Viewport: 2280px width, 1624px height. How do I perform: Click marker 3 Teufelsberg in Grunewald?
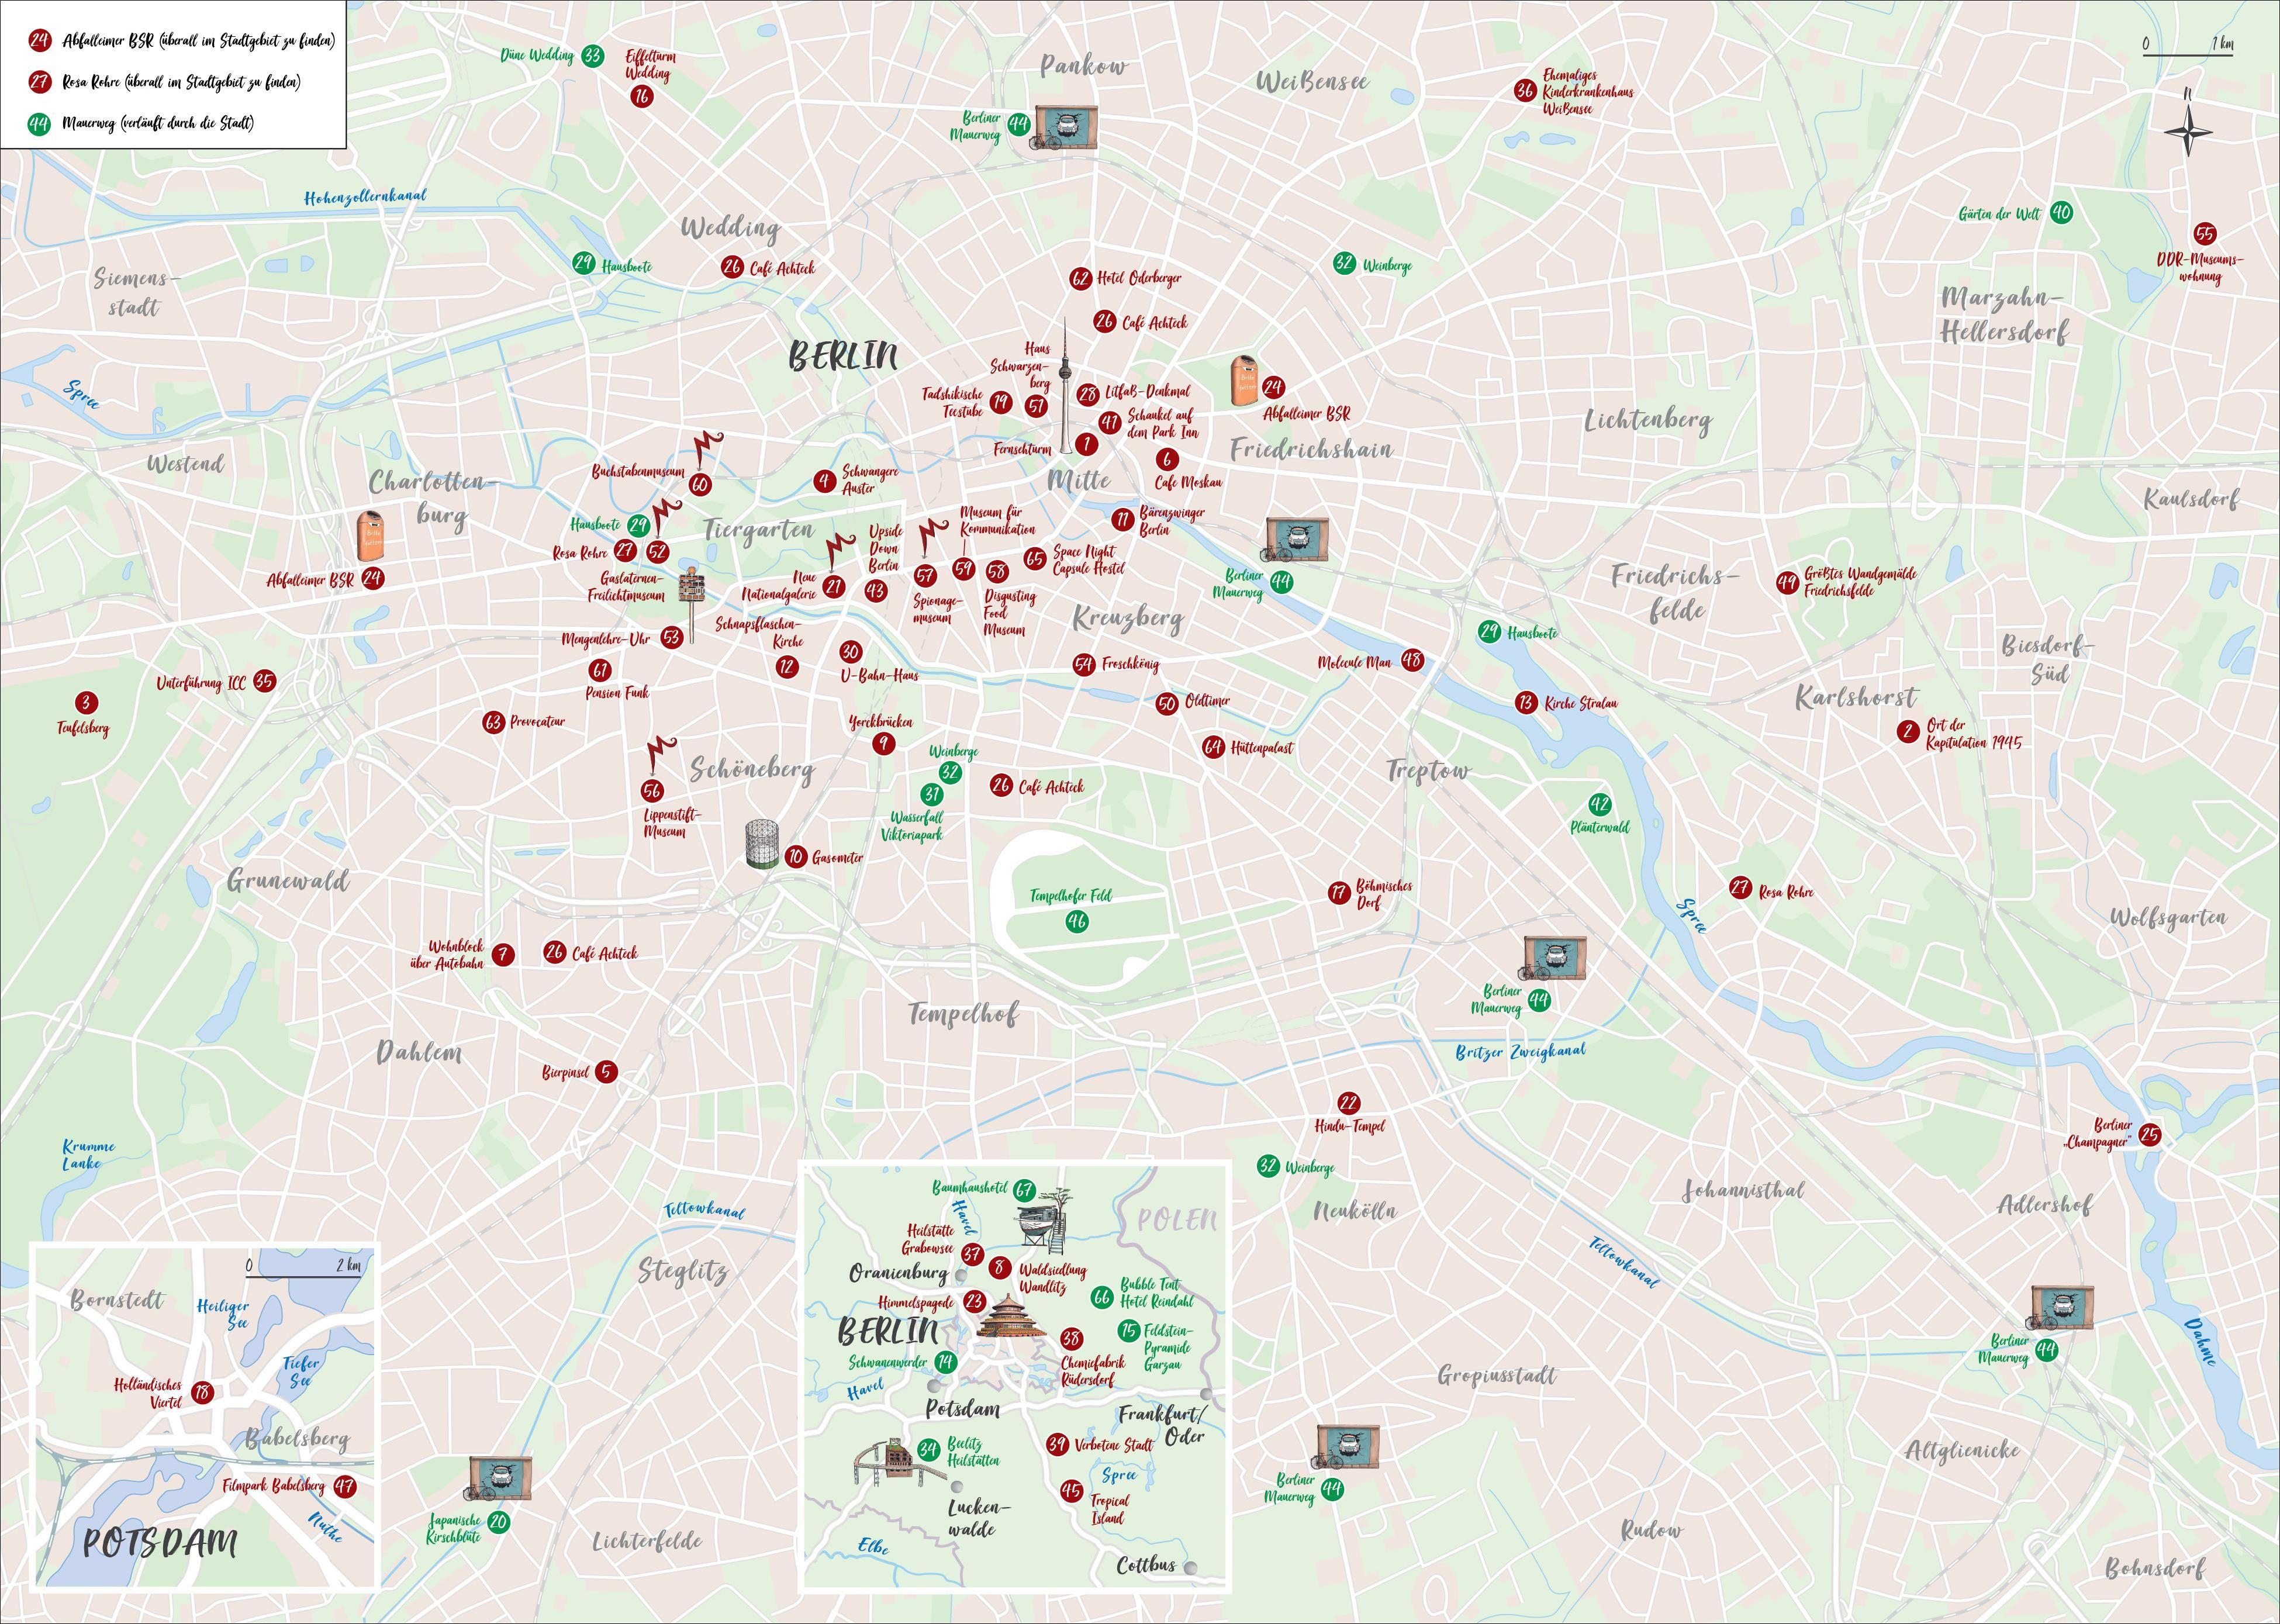pyautogui.click(x=87, y=702)
